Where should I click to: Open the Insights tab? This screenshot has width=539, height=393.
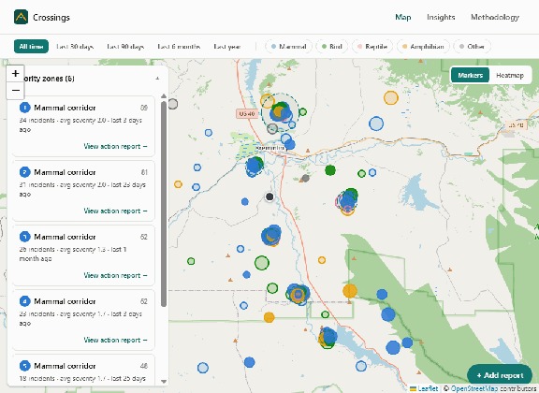click(x=441, y=17)
